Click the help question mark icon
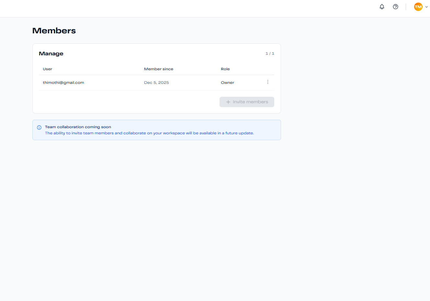Screen dimensions: 430x301 tap(395, 7)
